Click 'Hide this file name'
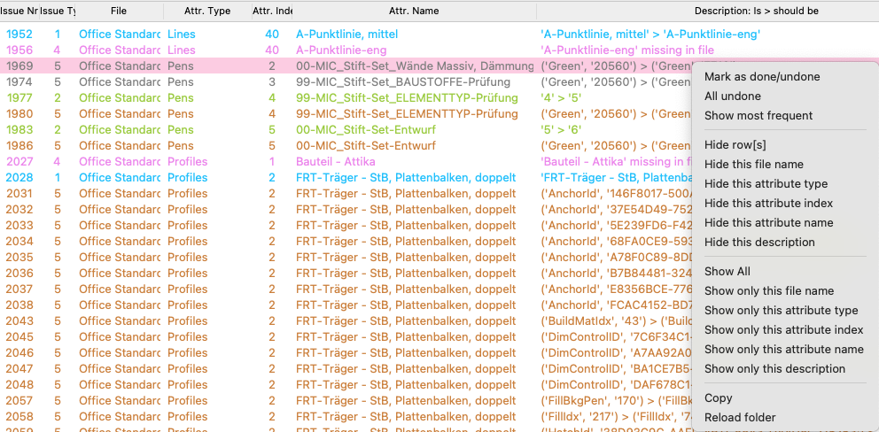The width and height of the screenshot is (879, 432). pos(754,165)
